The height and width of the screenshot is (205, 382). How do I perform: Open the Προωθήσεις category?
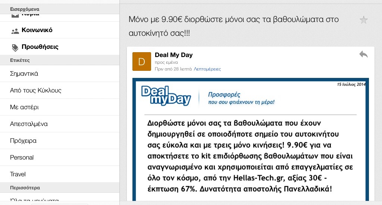(60, 47)
